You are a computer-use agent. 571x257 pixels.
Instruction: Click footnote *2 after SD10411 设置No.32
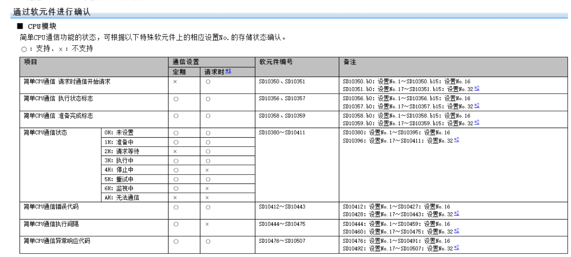[x=456, y=140]
